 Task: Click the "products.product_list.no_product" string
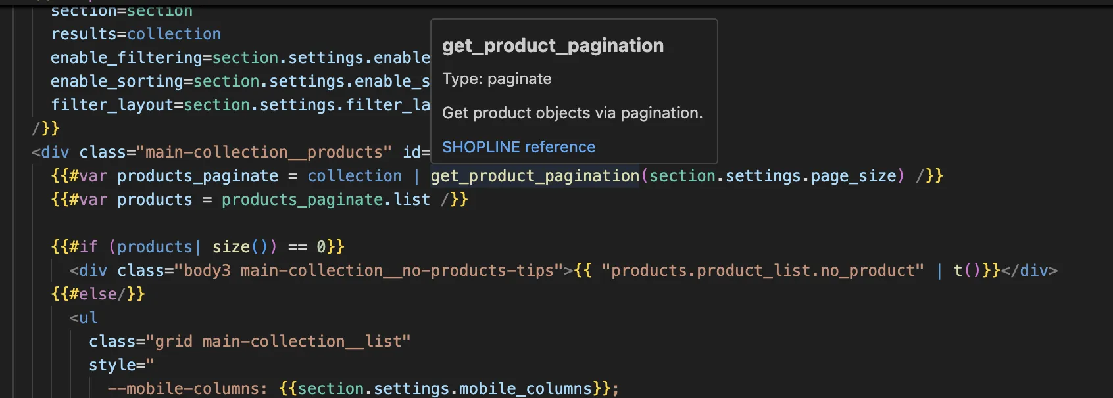(762, 271)
